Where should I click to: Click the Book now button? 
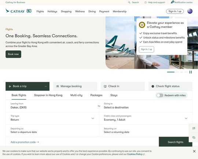tap(13, 54)
